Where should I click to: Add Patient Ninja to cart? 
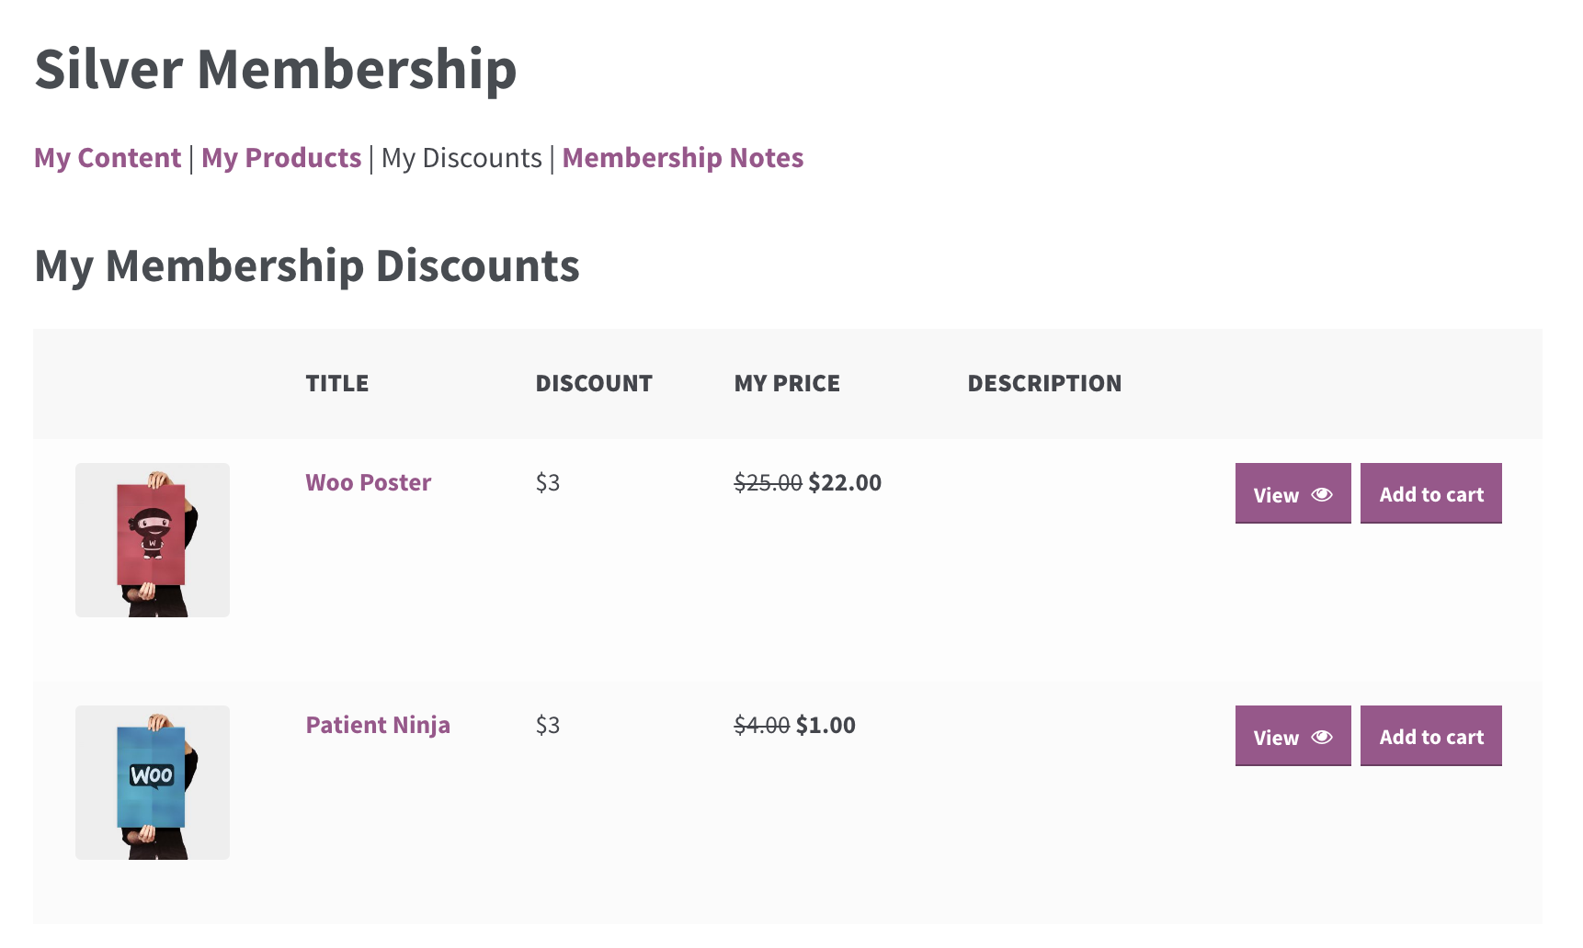point(1430,737)
